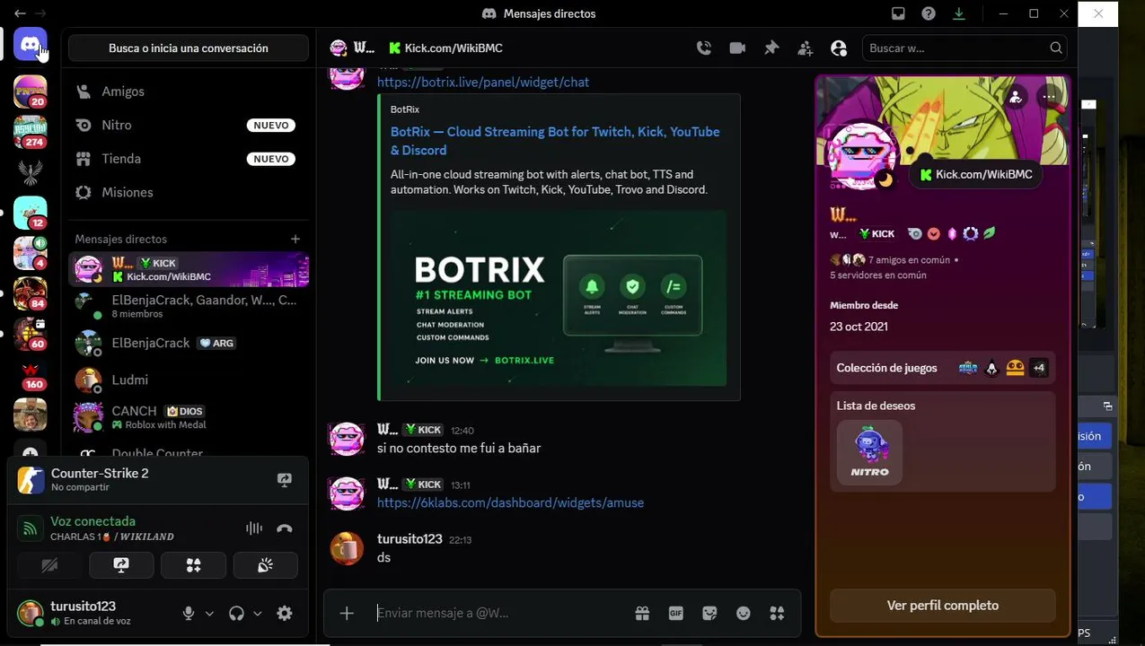
Task: Open the BOTRIX embed preview image
Action: (559, 298)
